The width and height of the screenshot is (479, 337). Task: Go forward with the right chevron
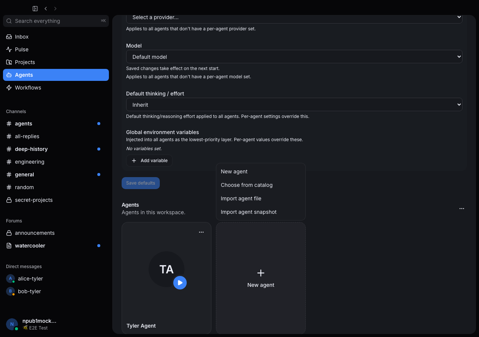click(55, 8)
